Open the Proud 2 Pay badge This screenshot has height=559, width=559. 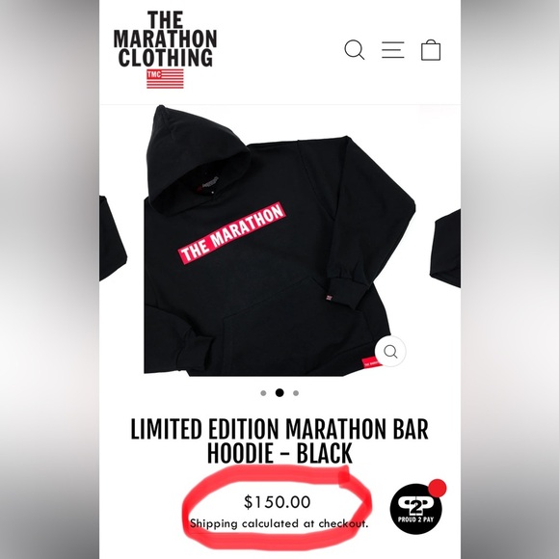[415, 509]
